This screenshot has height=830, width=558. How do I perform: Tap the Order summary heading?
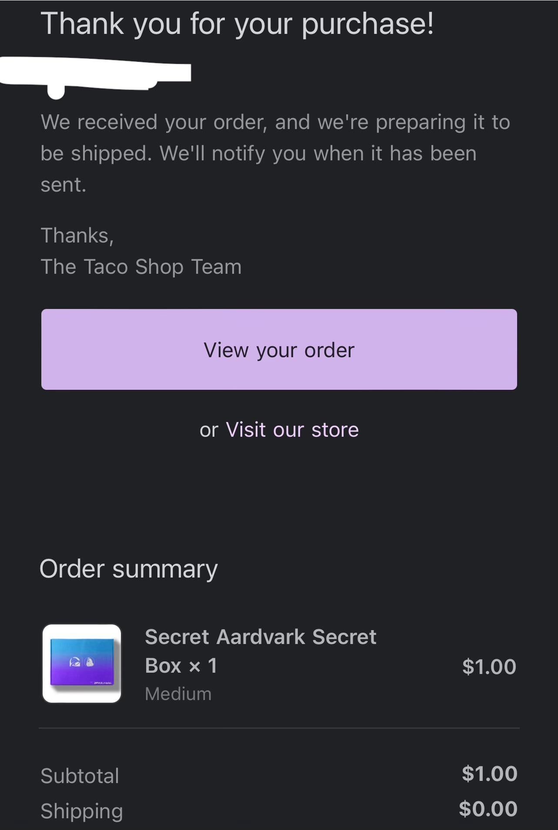[x=129, y=569]
